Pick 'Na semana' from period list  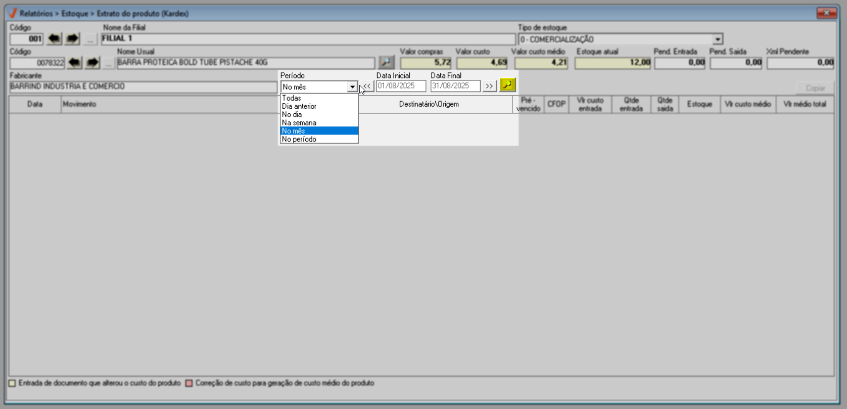coord(299,123)
